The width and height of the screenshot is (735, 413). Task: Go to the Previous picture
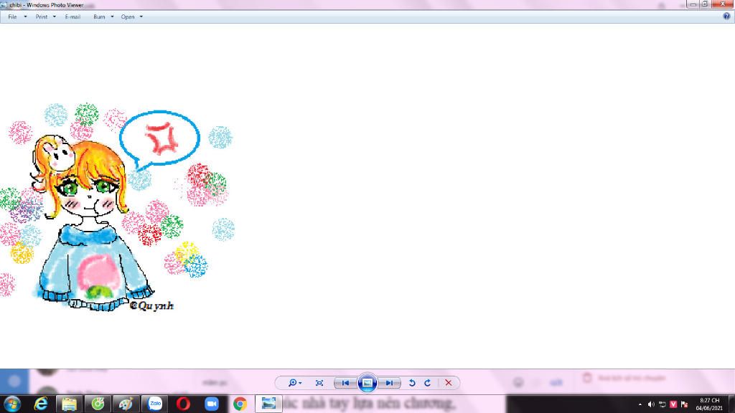(345, 383)
